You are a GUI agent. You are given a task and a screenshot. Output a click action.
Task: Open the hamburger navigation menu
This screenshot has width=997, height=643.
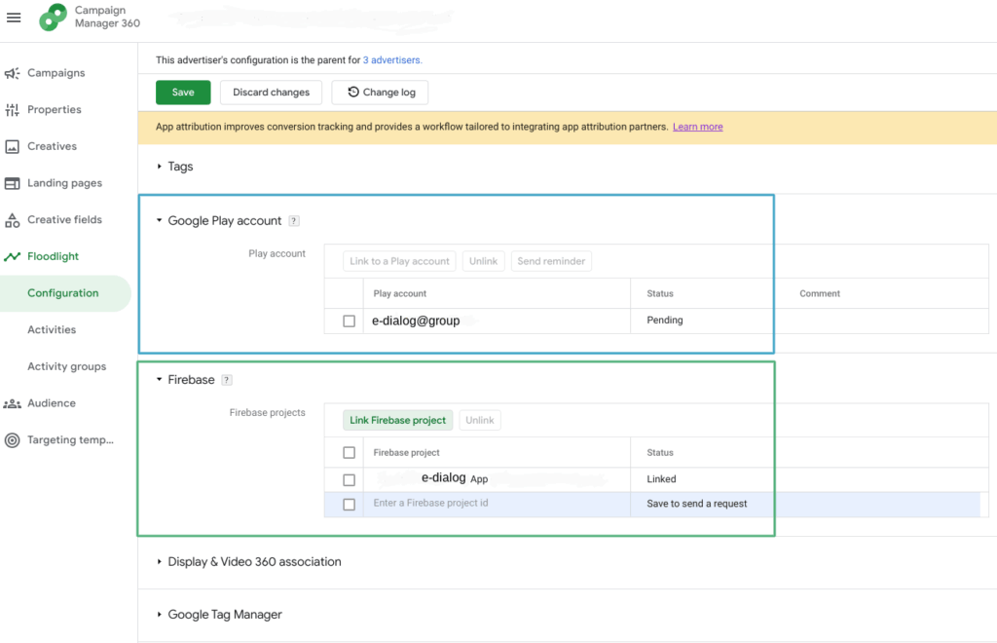point(14,17)
